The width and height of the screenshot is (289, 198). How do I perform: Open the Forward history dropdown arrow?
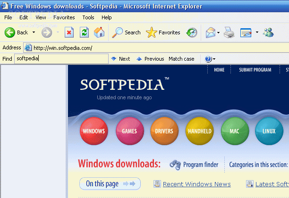click(x=58, y=32)
